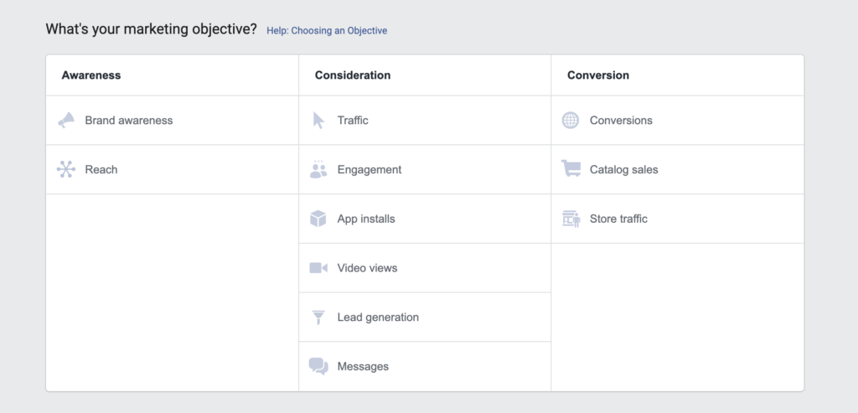858x413 pixels.
Task: Click the Catalog sales shopping cart icon
Action: (x=571, y=168)
